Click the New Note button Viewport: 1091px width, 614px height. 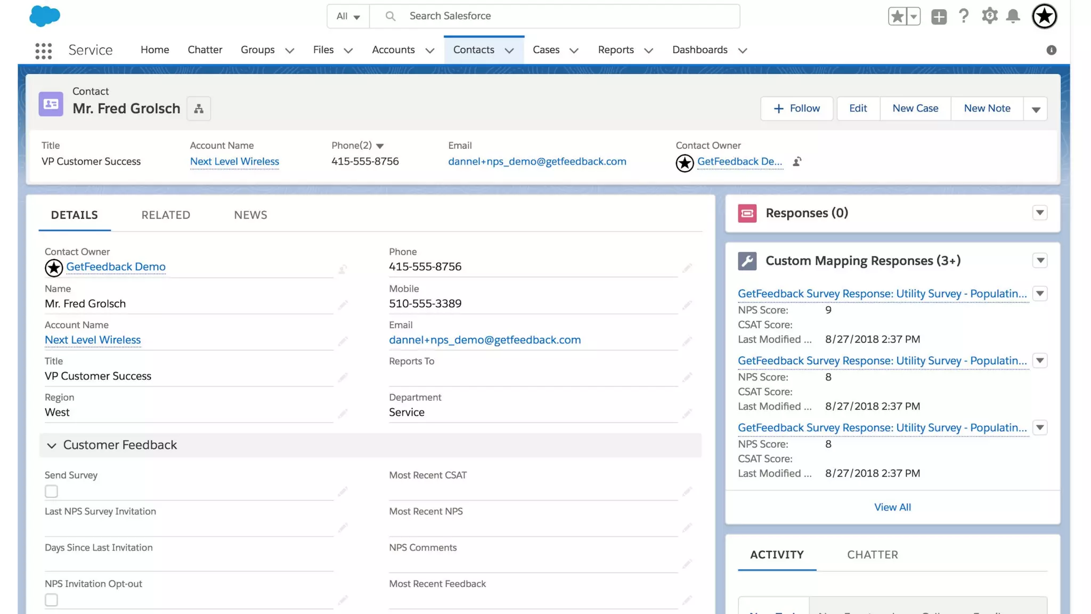(987, 109)
